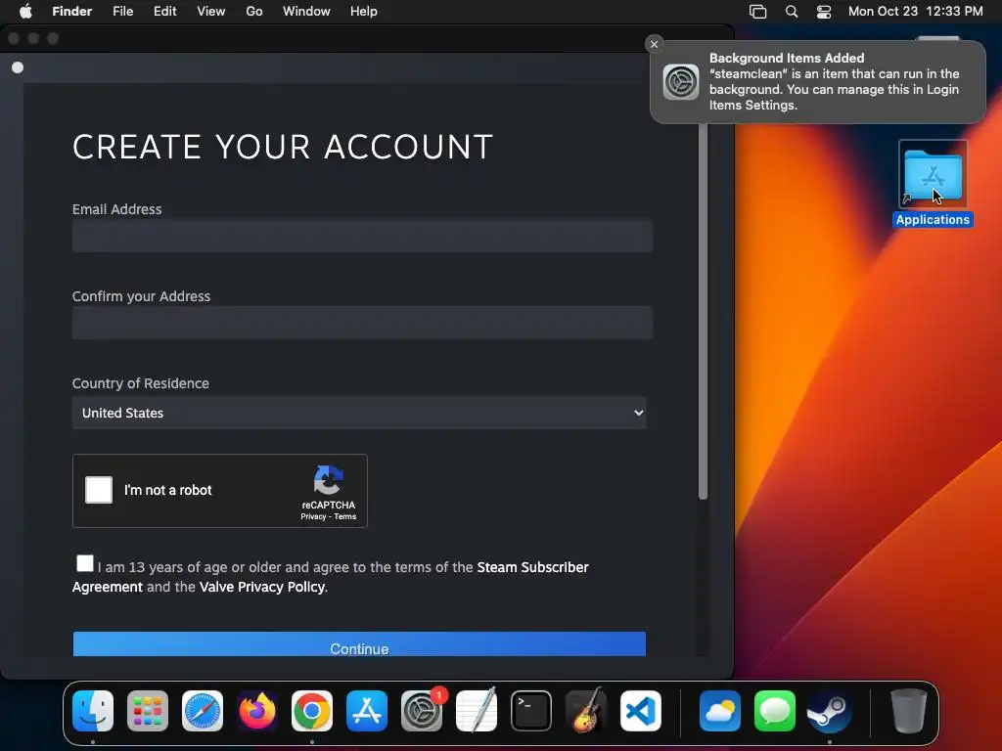Launch Visual Studio Code from Dock
Viewport: 1002px width, 751px height.
click(x=640, y=711)
